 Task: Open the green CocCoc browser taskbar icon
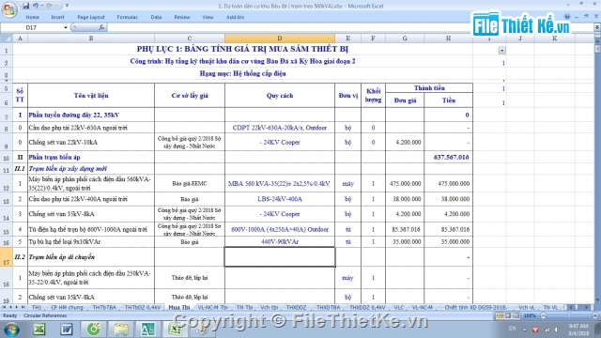click(x=94, y=330)
